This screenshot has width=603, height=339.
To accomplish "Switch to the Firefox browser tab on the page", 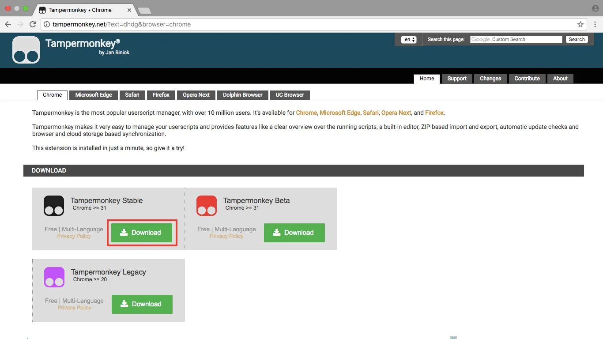I will 161,95.
